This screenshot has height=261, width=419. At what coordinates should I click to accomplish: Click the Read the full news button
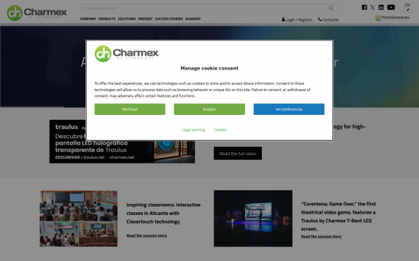pyautogui.click(x=237, y=153)
